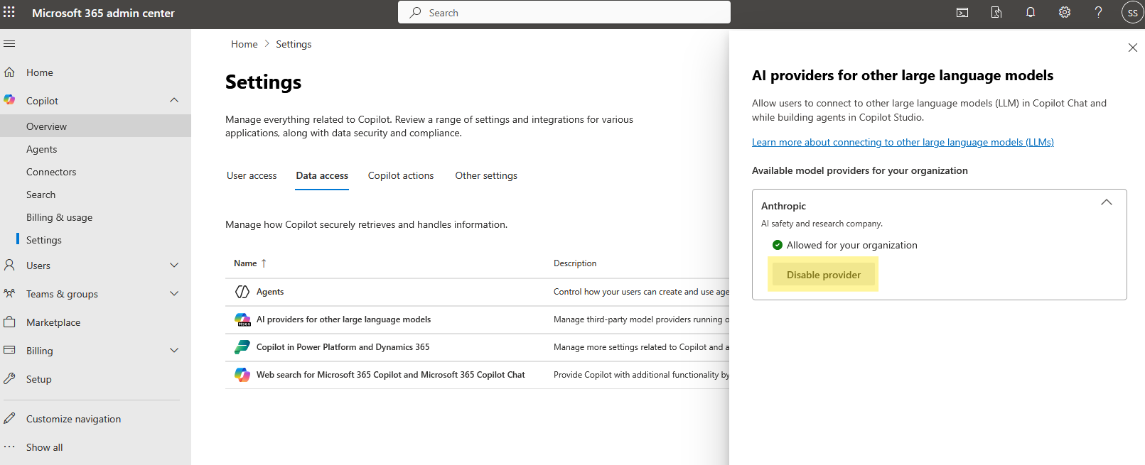Close the AI providers panel
The height and width of the screenshot is (465, 1145).
tap(1133, 48)
